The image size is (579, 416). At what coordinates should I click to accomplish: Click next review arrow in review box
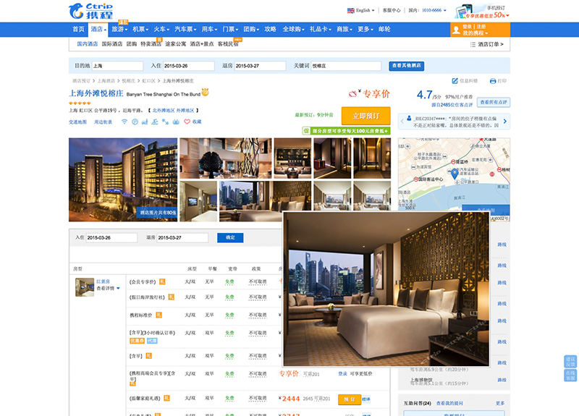(504, 122)
